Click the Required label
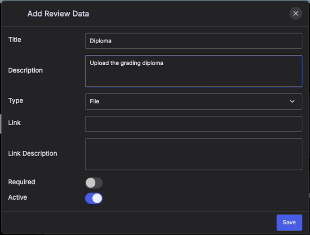The height and width of the screenshot is (235, 310). point(22,182)
